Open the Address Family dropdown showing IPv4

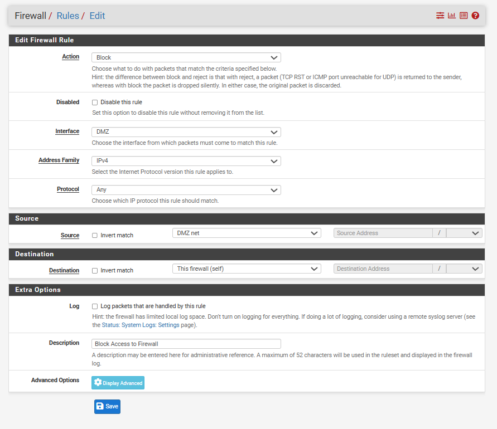point(186,160)
